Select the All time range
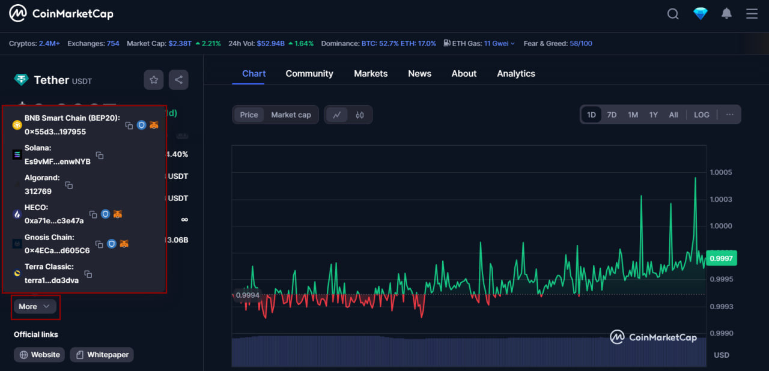 673,115
